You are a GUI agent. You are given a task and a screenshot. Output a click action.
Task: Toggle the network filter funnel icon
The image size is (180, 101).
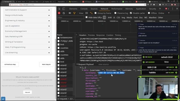(x=74, y=13)
